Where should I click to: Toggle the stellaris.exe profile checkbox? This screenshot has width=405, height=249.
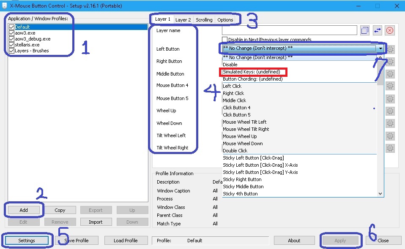(11, 45)
